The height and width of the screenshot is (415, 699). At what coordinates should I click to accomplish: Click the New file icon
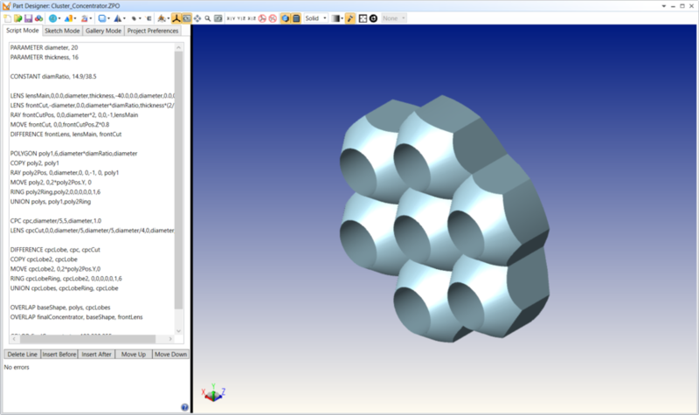coord(8,17)
